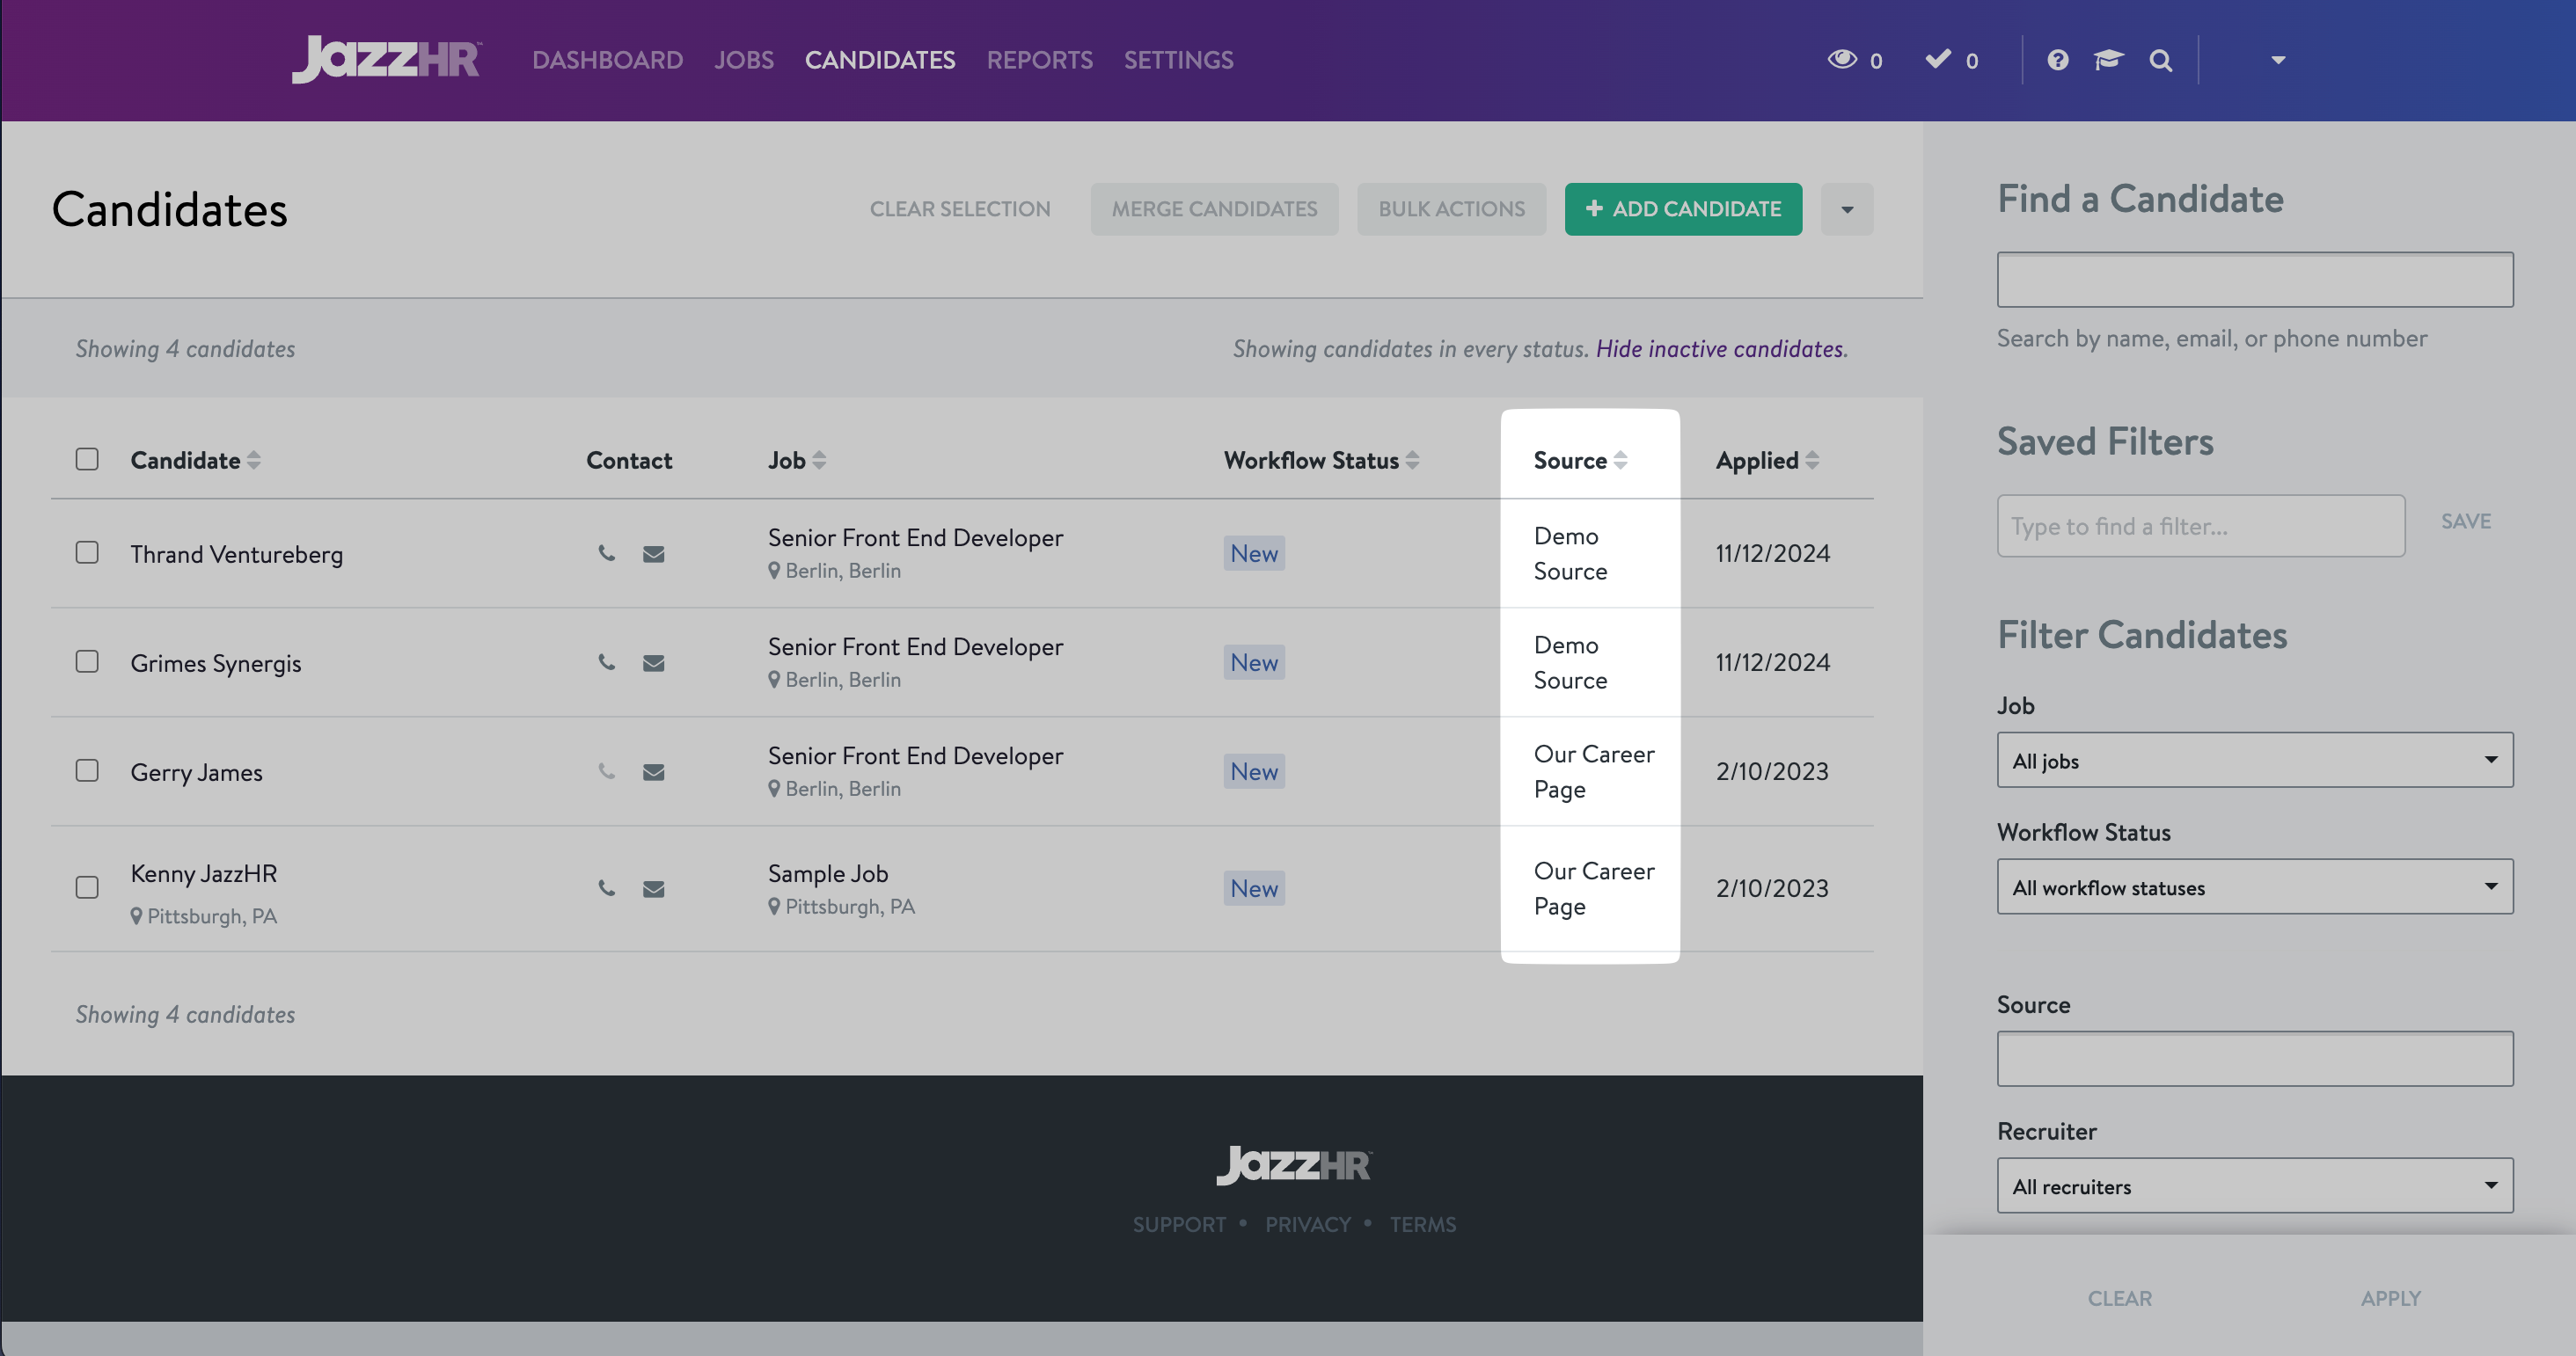Click Clear Selection
The width and height of the screenshot is (2576, 1356).
(x=960, y=208)
